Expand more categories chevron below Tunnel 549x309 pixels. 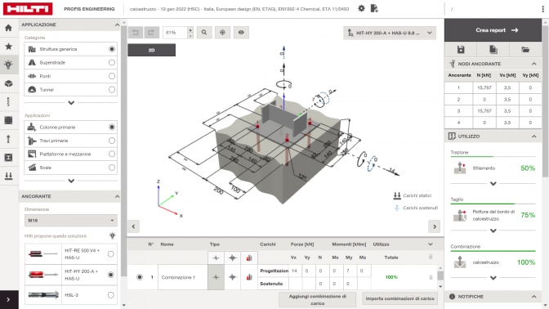(x=71, y=103)
